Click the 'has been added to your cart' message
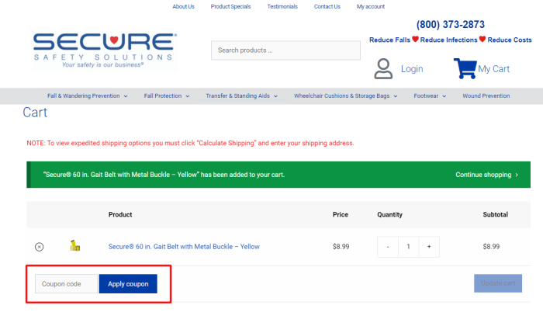Viewport: 543px width, 312px height. (164, 175)
